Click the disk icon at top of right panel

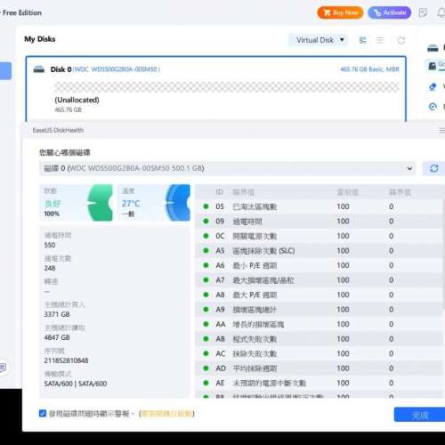pyautogui.click(x=433, y=48)
